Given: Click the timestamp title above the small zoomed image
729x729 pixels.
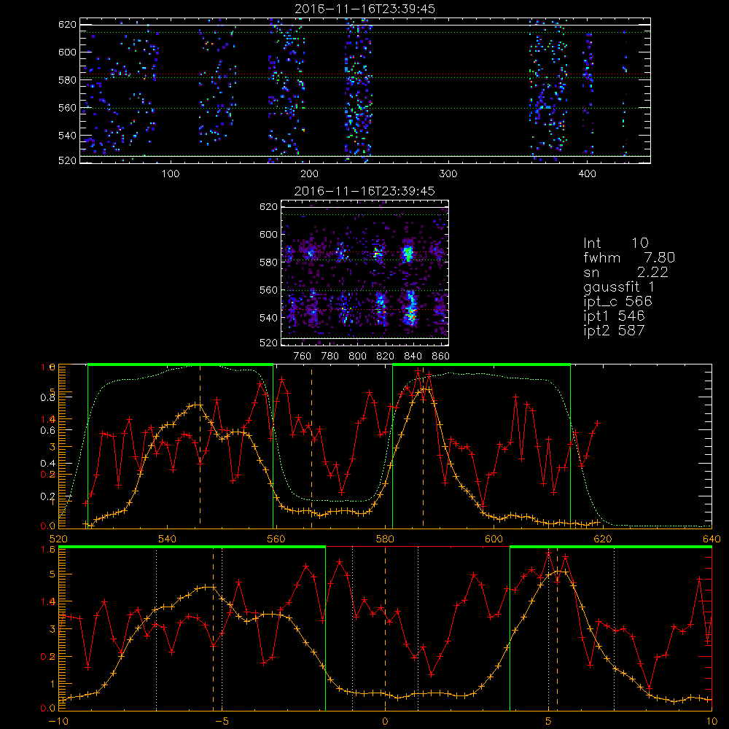Looking at the screenshot, I should [364, 191].
